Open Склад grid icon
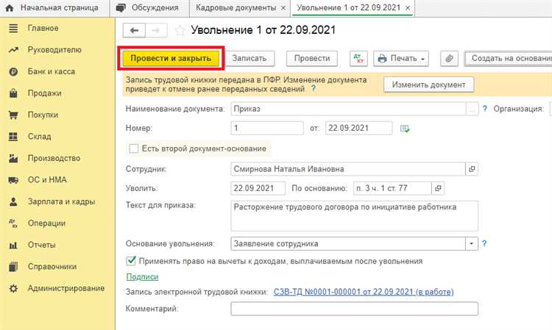This screenshot has height=330, width=552. click(x=13, y=137)
